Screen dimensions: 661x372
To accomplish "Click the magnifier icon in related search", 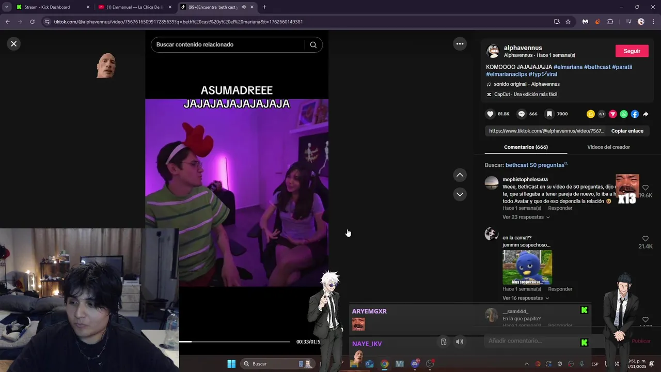I will tap(313, 45).
